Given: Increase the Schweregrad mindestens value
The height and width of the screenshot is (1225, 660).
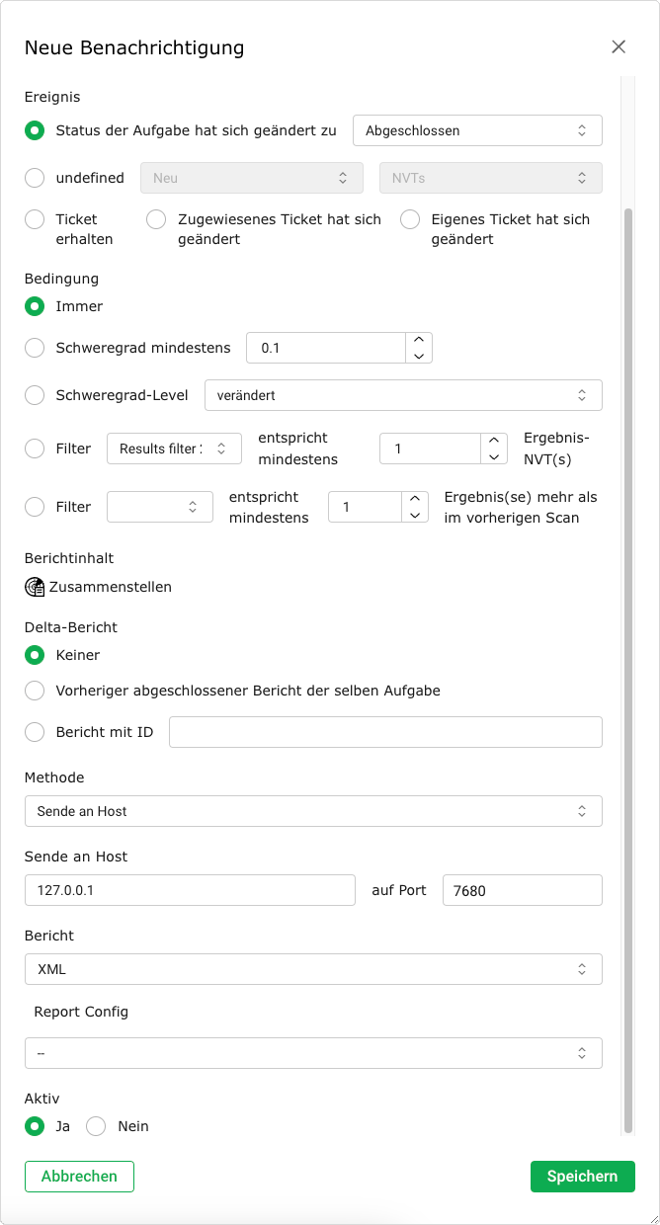Looking at the screenshot, I should coord(419,340).
